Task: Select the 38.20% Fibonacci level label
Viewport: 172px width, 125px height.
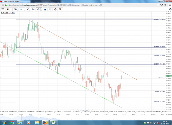Action: point(160,64)
